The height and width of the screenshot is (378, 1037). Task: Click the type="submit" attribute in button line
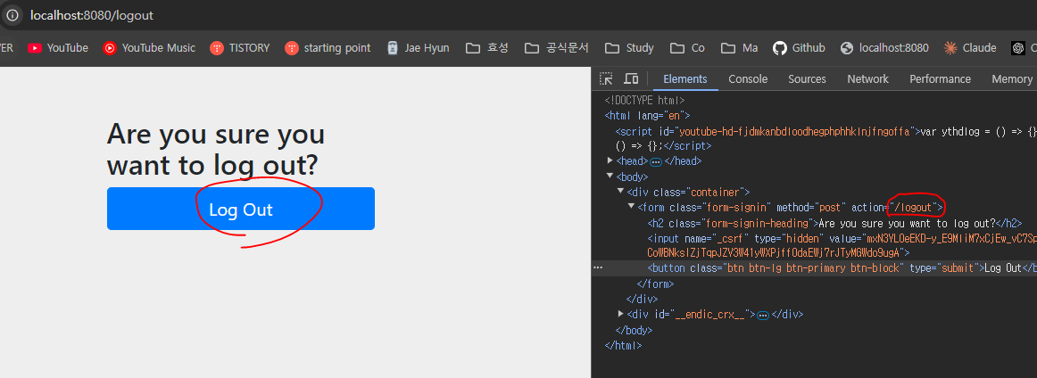click(x=944, y=267)
